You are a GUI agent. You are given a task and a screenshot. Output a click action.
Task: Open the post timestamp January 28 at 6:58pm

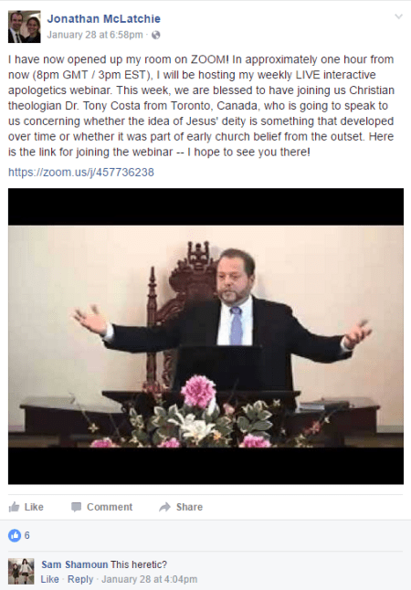pos(95,35)
